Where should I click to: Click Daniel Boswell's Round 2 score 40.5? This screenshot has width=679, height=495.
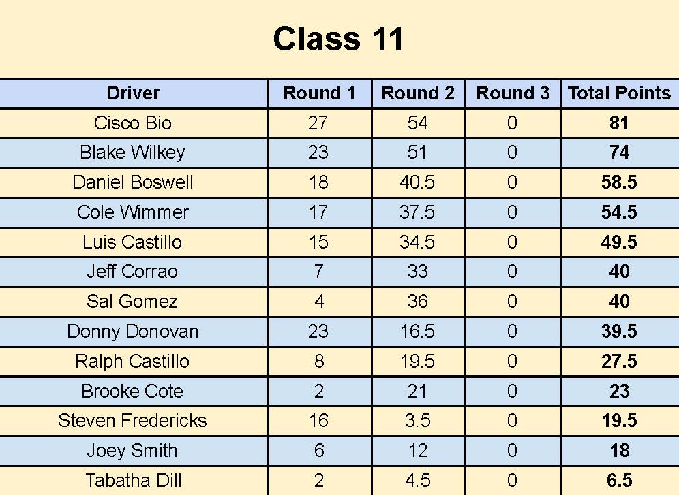(417, 182)
